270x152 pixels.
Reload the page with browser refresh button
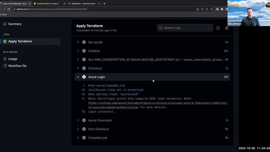(x=8, y=9)
